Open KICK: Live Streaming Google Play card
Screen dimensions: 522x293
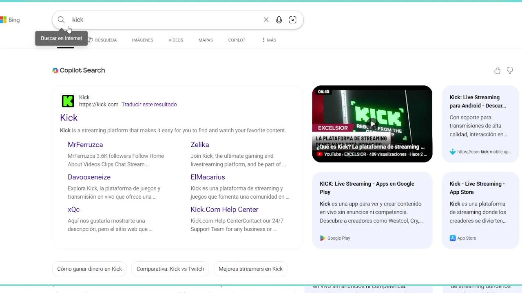pyautogui.click(x=372, y=210)
